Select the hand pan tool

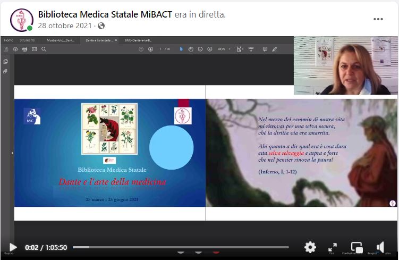point(191,49)
